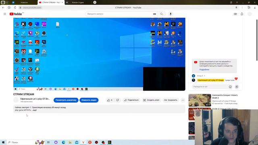Viewport: 258px width, 145px height.
Task: Open the emoji picker in chat
Action: pyautogui.click(x=230, y=87)
